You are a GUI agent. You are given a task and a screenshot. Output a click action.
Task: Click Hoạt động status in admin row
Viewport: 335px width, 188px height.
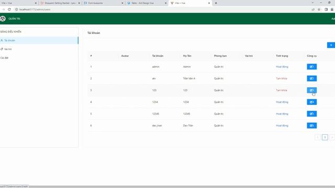coord(282,67)
